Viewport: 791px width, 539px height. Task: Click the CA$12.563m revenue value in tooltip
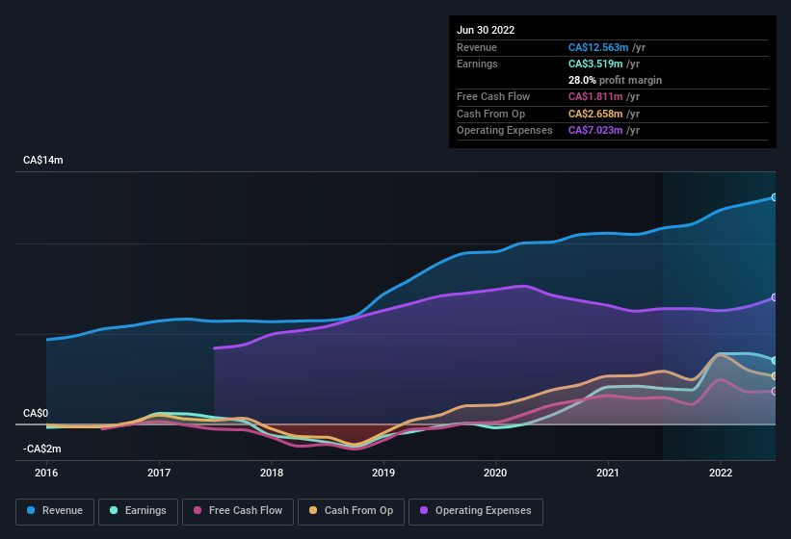(598, 47)
